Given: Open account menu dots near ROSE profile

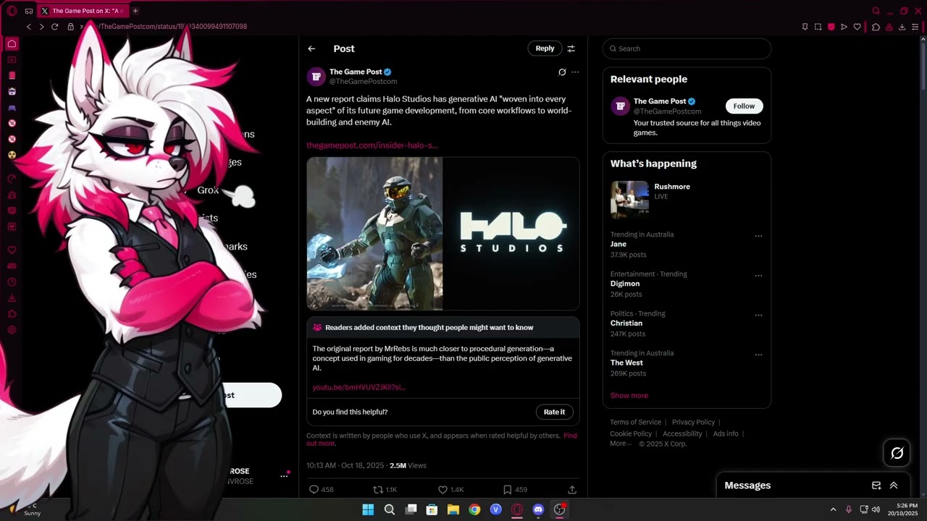Looking at the screenshot, I should tap(284, 476).
